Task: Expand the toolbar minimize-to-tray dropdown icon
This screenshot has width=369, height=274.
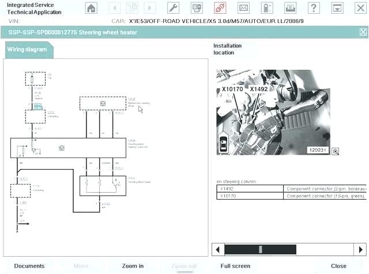Action: (x=337, y=8)
